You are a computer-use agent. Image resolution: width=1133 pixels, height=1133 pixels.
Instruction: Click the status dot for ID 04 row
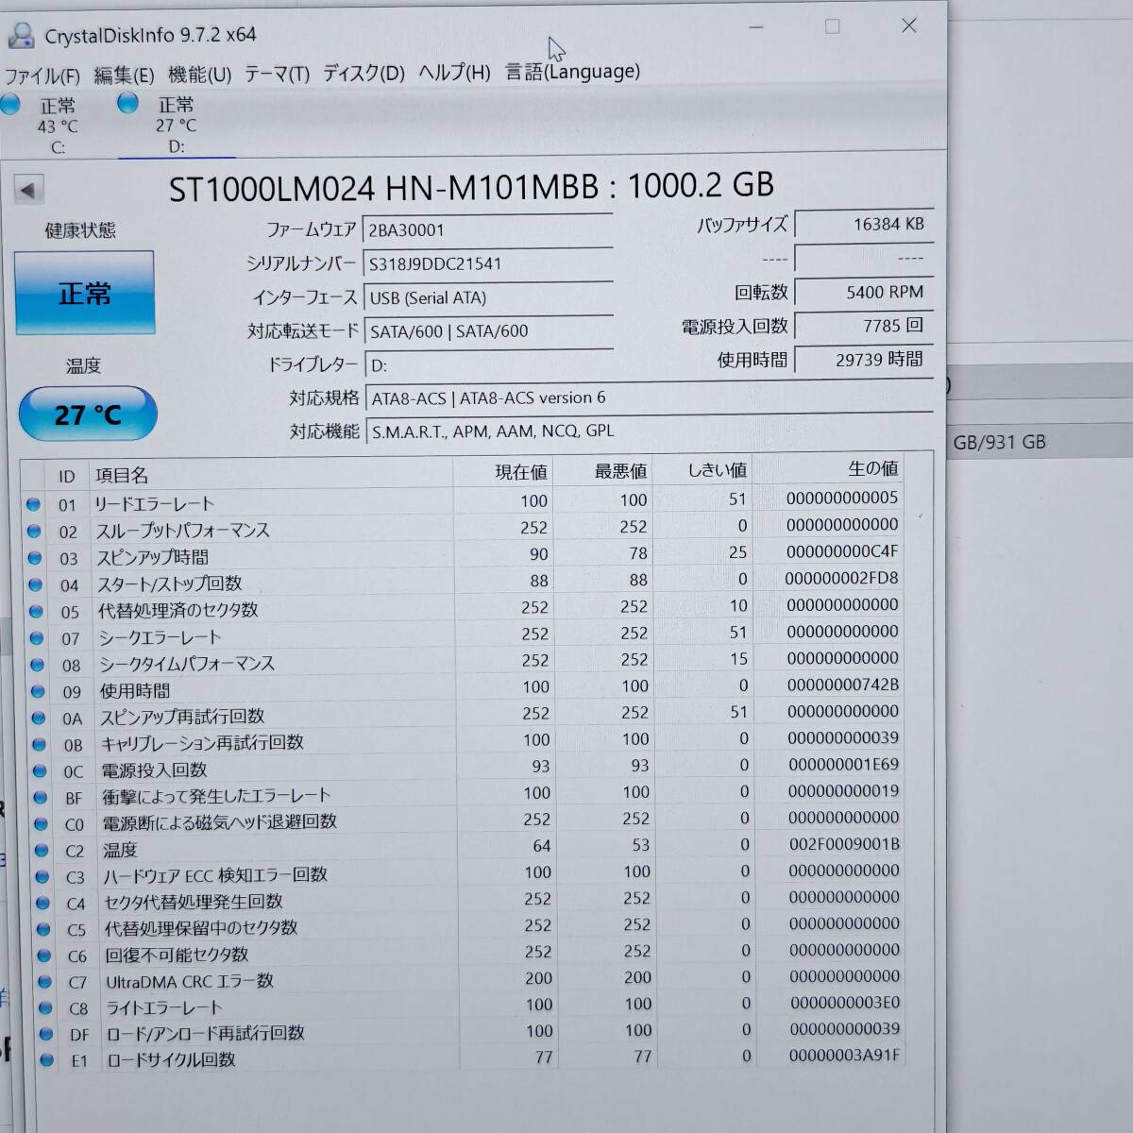tap(35, 585)
